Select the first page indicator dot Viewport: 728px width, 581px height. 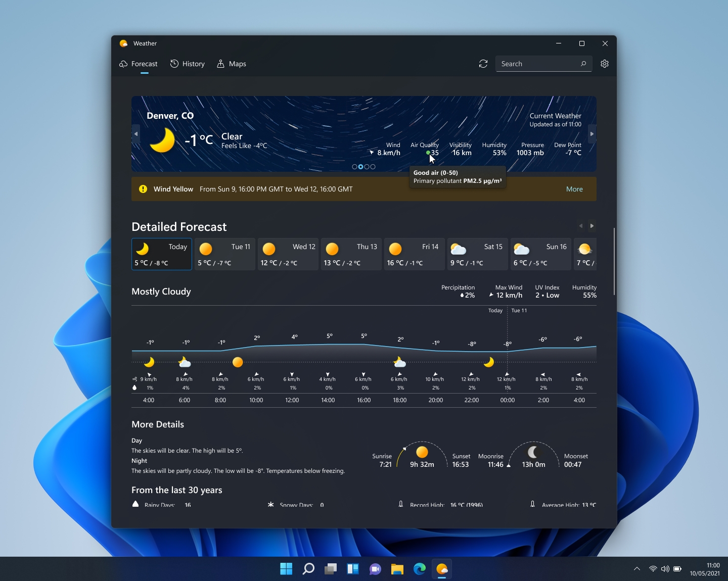click(354, 167)
